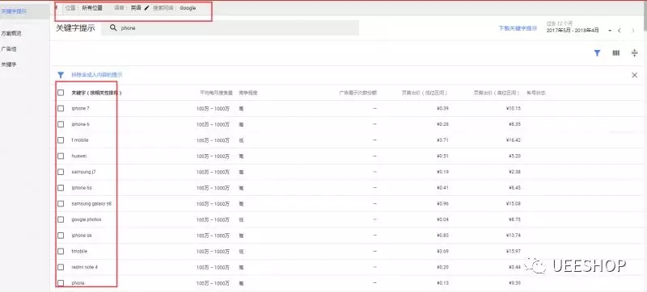Check the t mobile row checkbox
Viewport: 647px width, 292px height.
click(x=61, y=140)
